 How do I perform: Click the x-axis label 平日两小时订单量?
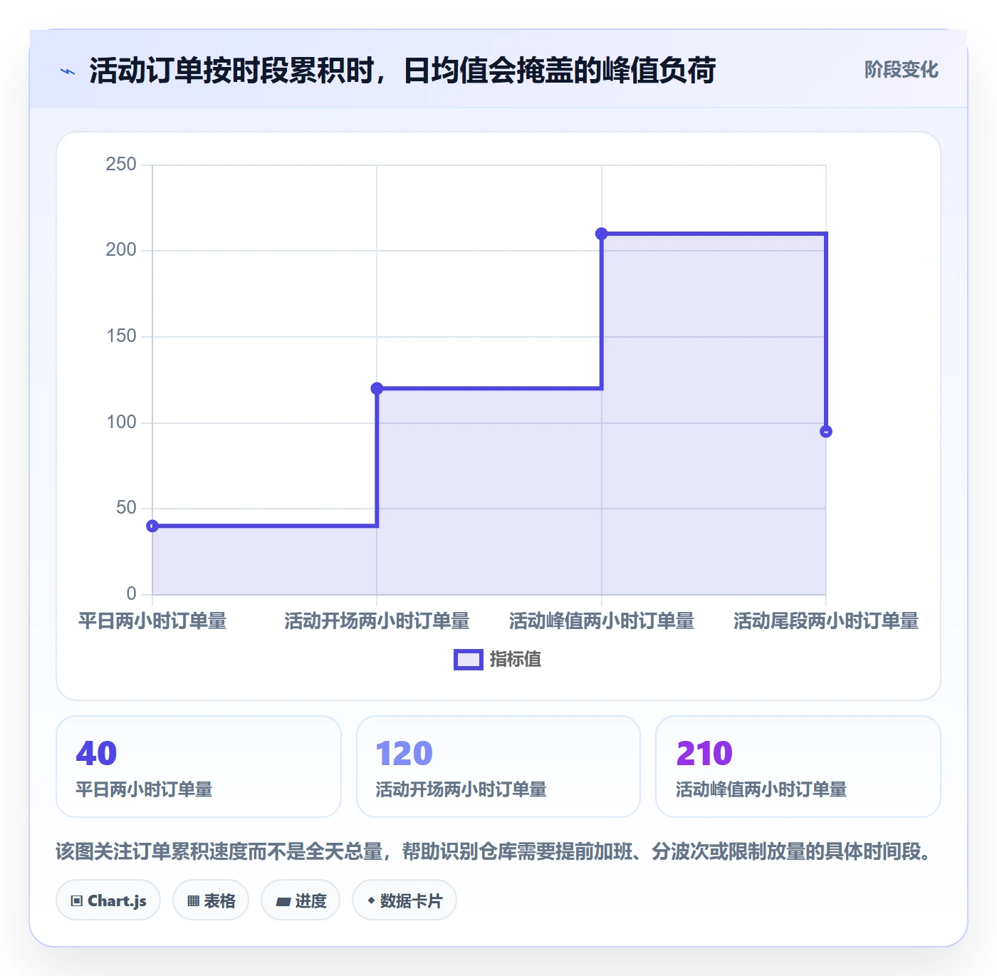tap(152, 621)
